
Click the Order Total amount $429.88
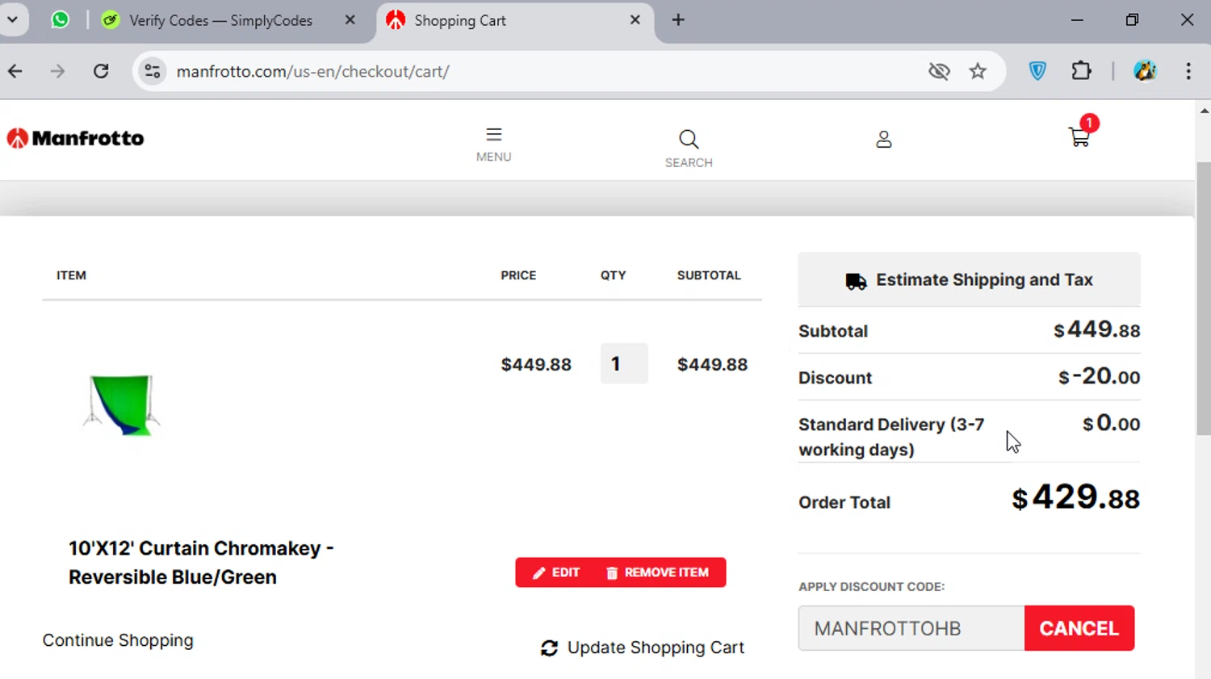coord(1075,497)
